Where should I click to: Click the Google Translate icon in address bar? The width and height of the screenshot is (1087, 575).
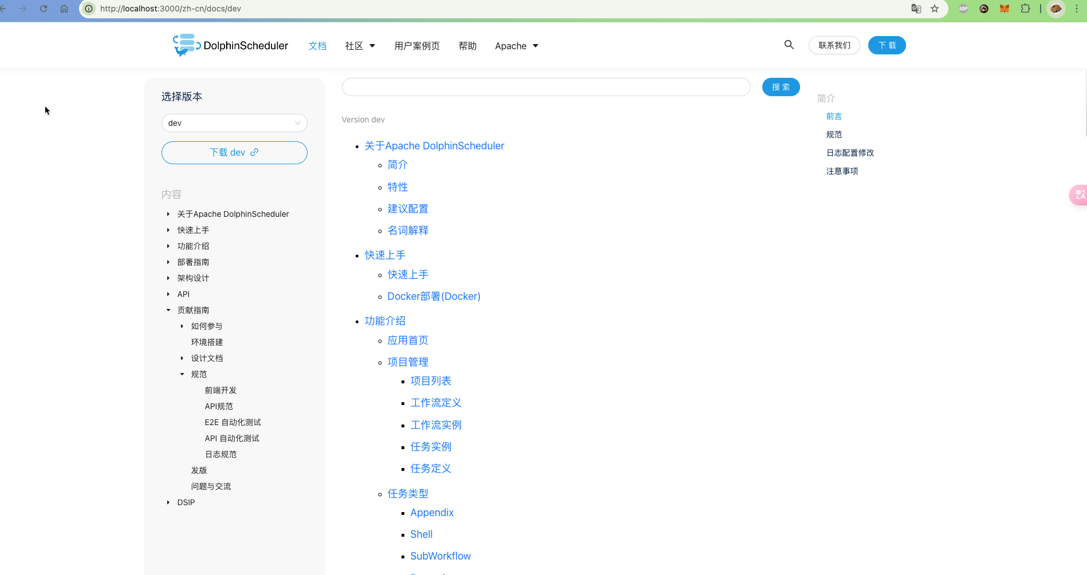point(916,9)
